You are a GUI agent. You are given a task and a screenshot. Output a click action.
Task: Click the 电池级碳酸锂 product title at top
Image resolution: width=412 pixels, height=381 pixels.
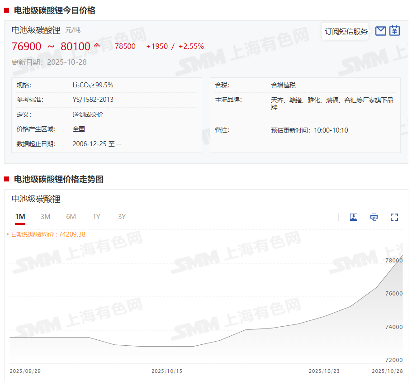coord(36,30)
